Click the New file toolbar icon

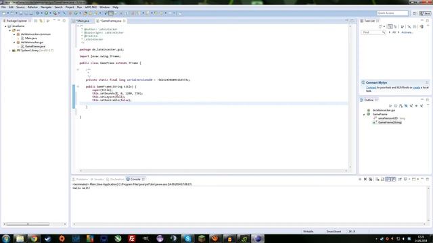[4, 13]
